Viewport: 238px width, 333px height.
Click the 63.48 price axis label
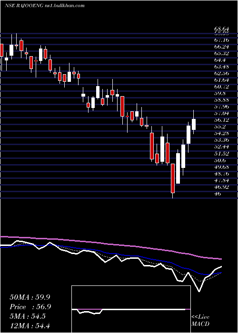click(221, 67)
